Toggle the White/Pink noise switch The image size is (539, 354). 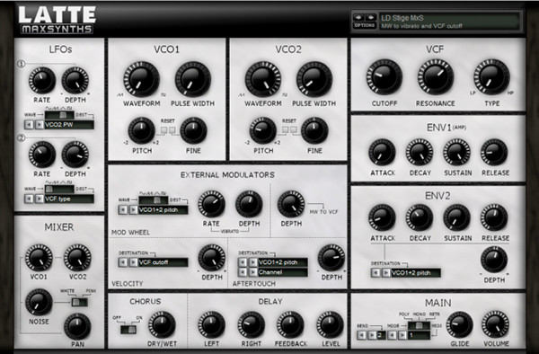79,302
